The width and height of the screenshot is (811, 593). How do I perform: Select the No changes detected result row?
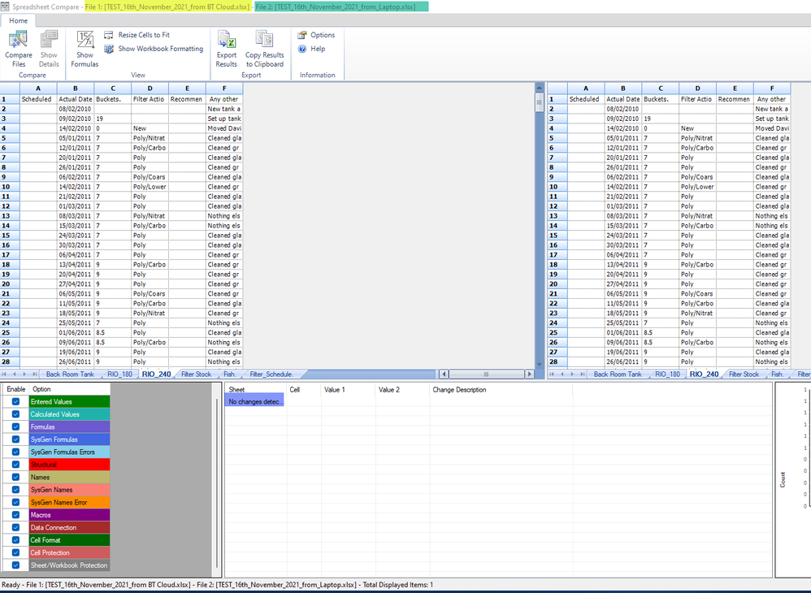pyautogui.click(x=255, y=402)
